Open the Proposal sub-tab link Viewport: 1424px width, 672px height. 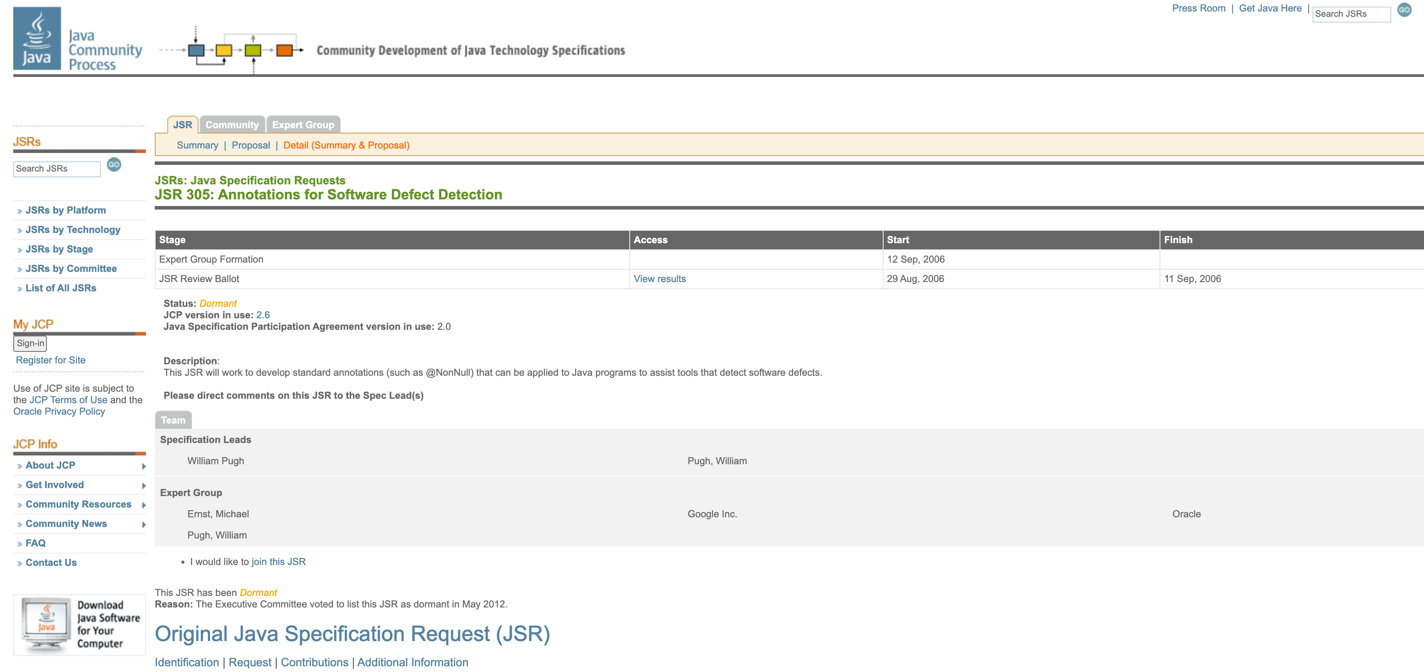tap(250, 145)
